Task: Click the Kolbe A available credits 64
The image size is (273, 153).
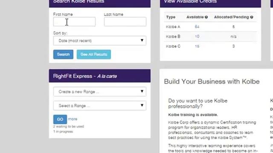Action: pos(197,27)
